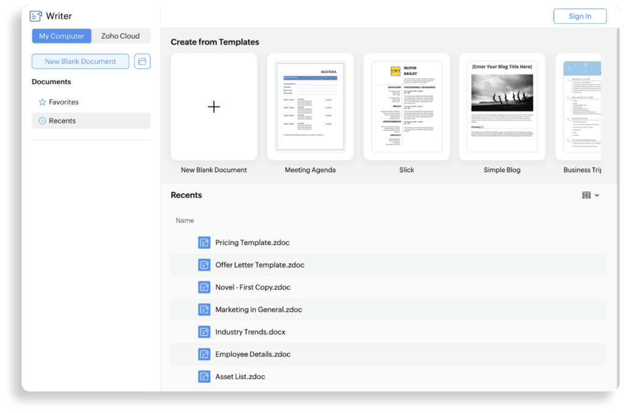Open Favorites in the sidebar
Viewport: 624px width, 413px height.
tap(91, 102)
